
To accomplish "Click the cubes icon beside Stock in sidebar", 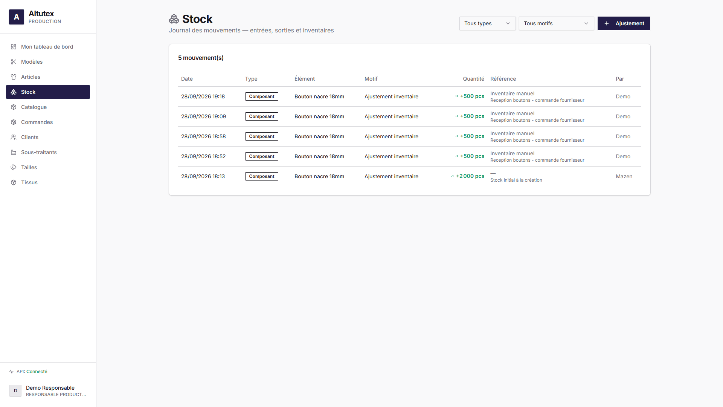I will tap(14, 92).
